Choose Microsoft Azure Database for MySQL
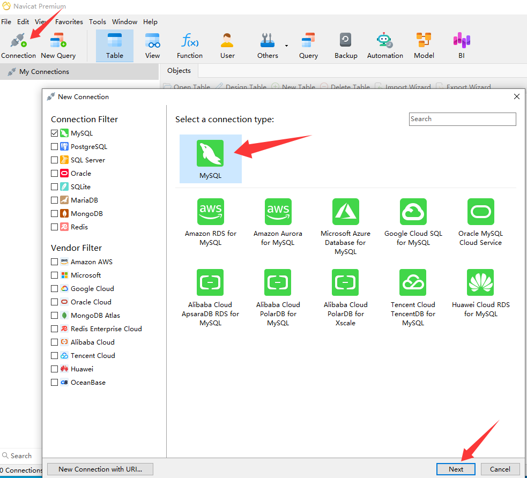Image resolution: width=527 pixels, height=478 pixels. (x=345, y=227)
